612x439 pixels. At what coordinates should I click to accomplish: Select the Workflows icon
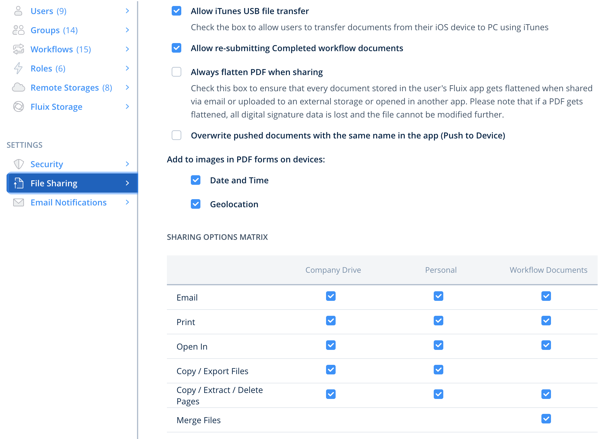click(x=18, y=49)
